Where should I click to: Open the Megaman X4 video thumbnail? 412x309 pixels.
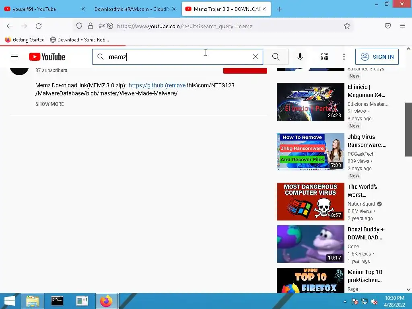[310, 102]
